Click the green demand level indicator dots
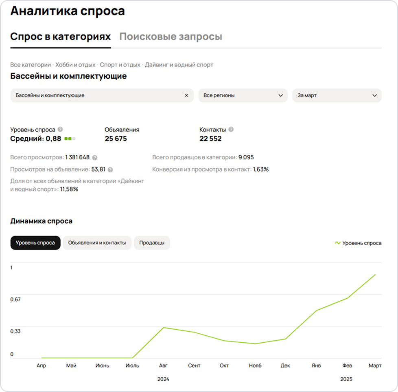 coord(70,139)
